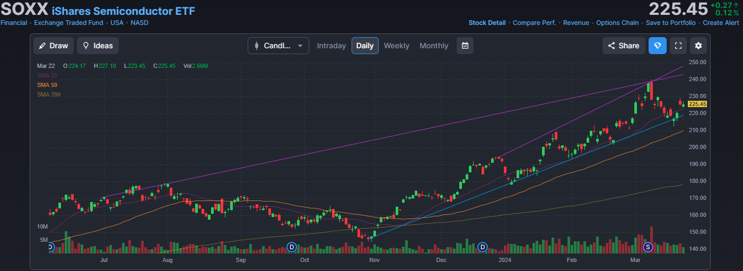Enter fullscreen chart mode
This screenshot has width=743, height=271.
678,46
